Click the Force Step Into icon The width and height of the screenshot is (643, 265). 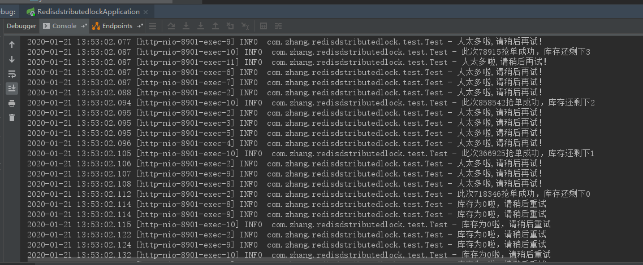pos(201,26)
